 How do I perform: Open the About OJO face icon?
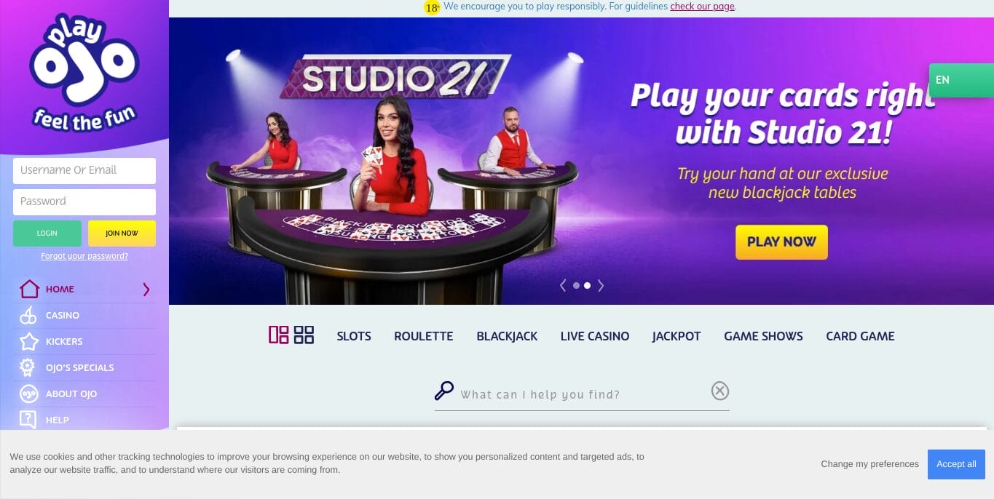pyautogui.click(x=28, y=394)
